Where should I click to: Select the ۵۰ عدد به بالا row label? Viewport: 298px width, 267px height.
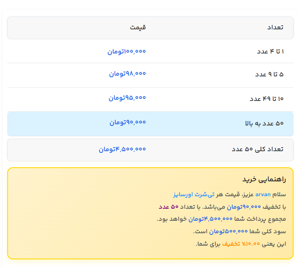(x=264, y=123)
